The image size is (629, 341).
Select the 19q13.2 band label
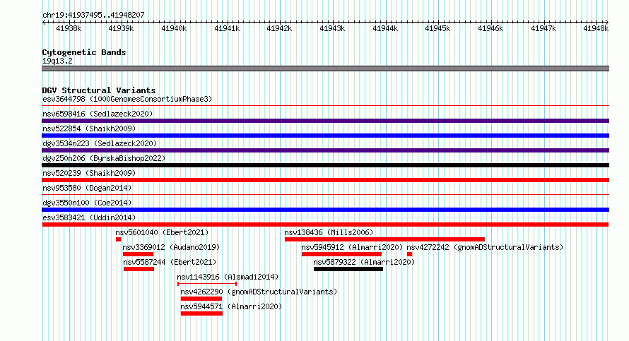click(57, 61)
